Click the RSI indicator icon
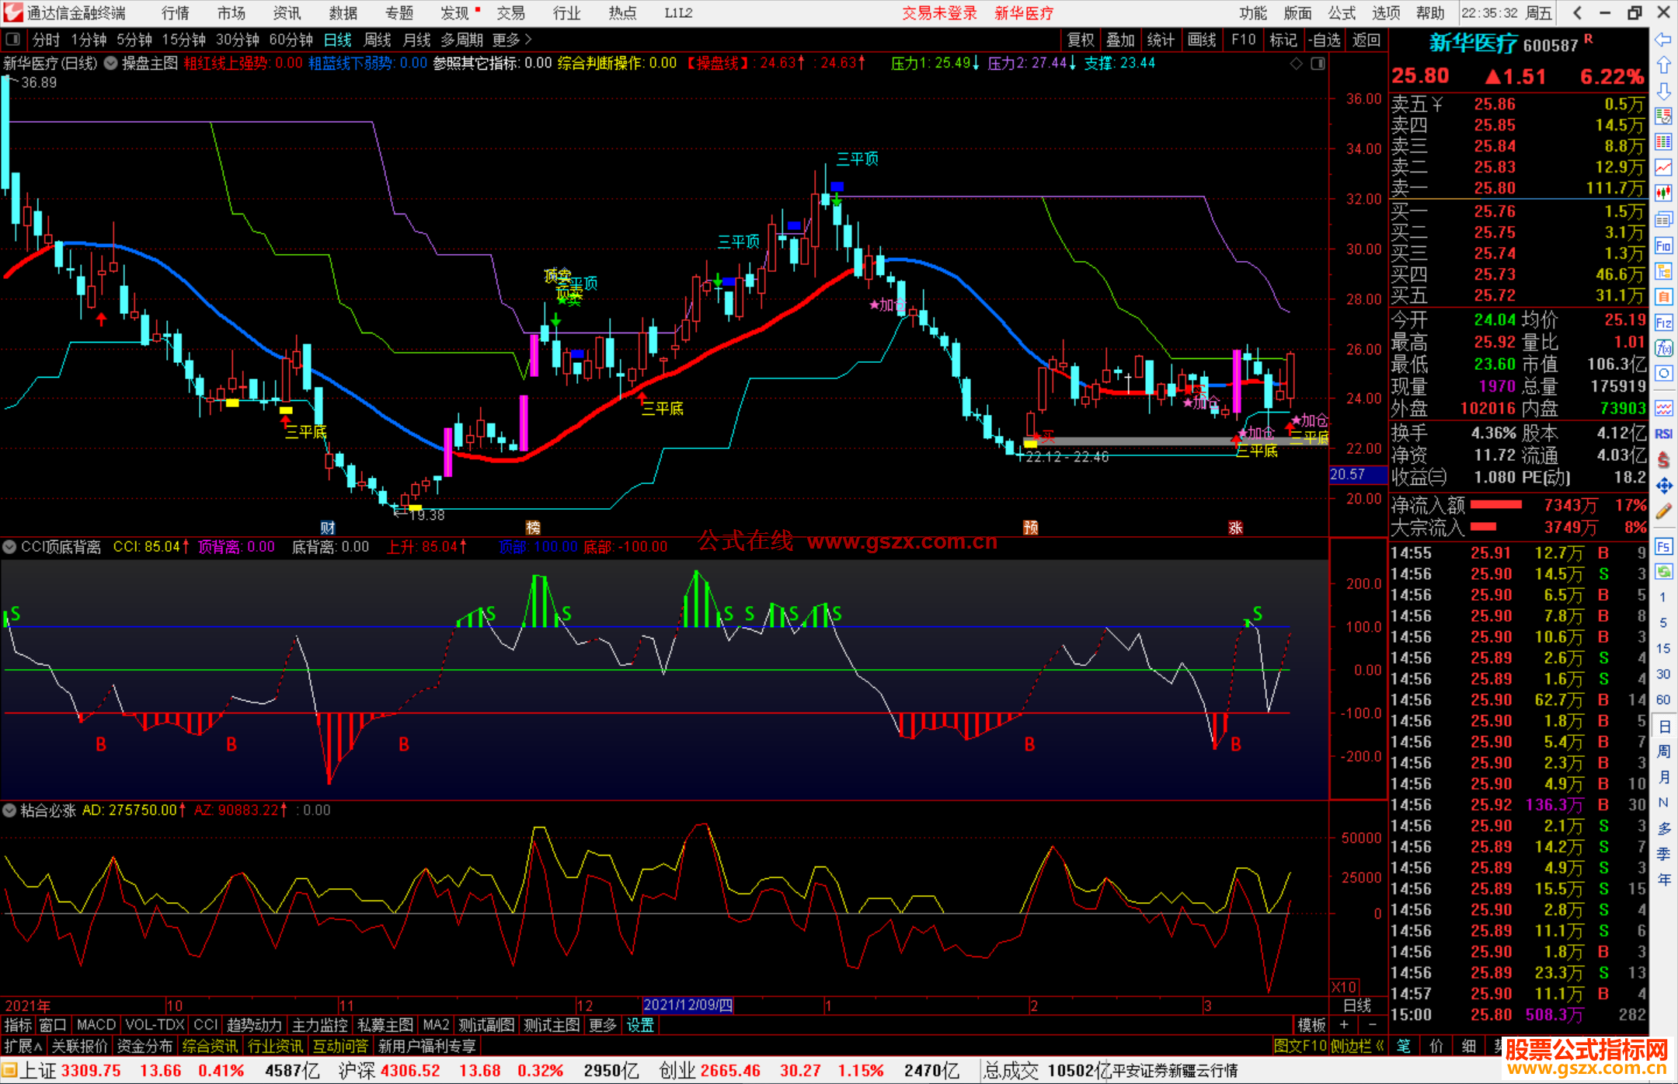This screenshot has width=1678, height=1084. pos(1663,434)
